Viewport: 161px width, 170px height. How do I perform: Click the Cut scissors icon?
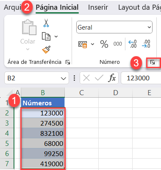(46, 23)
